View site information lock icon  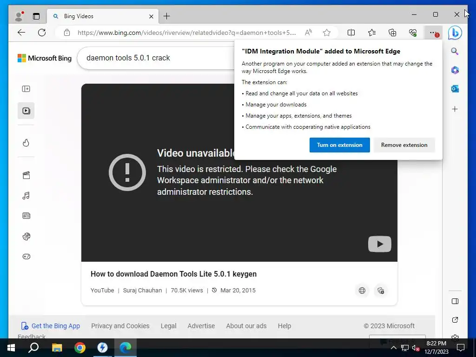click(67, 33)
